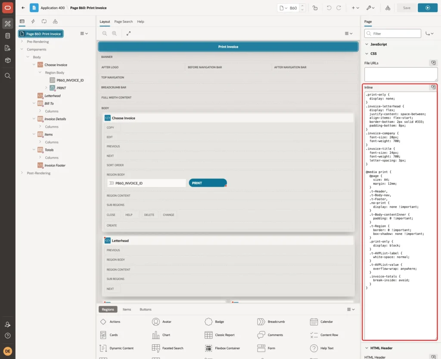Viewport: 441px width, 359px height.
Task: Open Shared Components tab in tree panel
Action: point(55,22)
